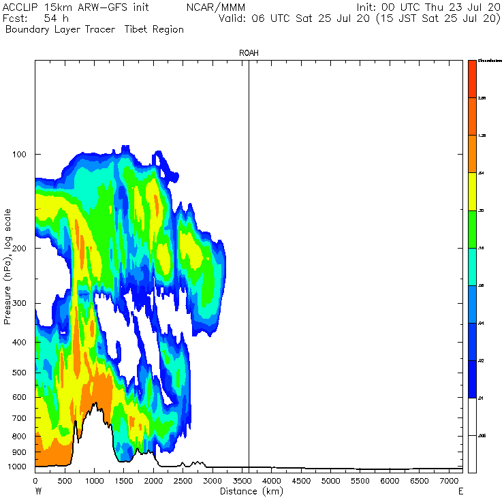Screen dimensions: 504x504
Task: Click the 400 hPa pressure tick label
Action: coord(19,343)
